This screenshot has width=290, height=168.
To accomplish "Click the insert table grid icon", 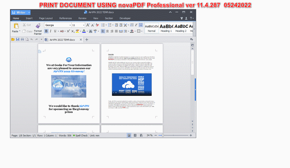I will click(132, 25).
